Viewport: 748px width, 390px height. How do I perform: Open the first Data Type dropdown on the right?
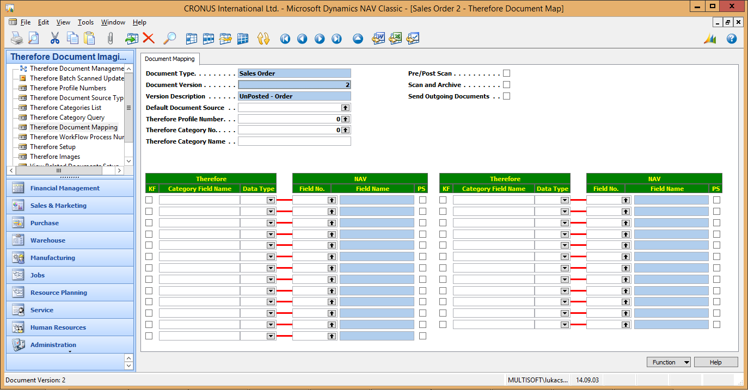(565, 200)
